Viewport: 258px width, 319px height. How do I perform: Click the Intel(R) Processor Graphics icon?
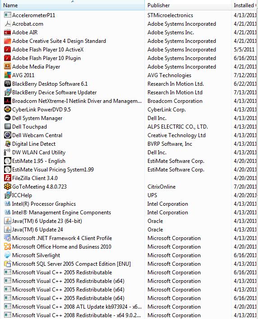(x=8, y=203)
